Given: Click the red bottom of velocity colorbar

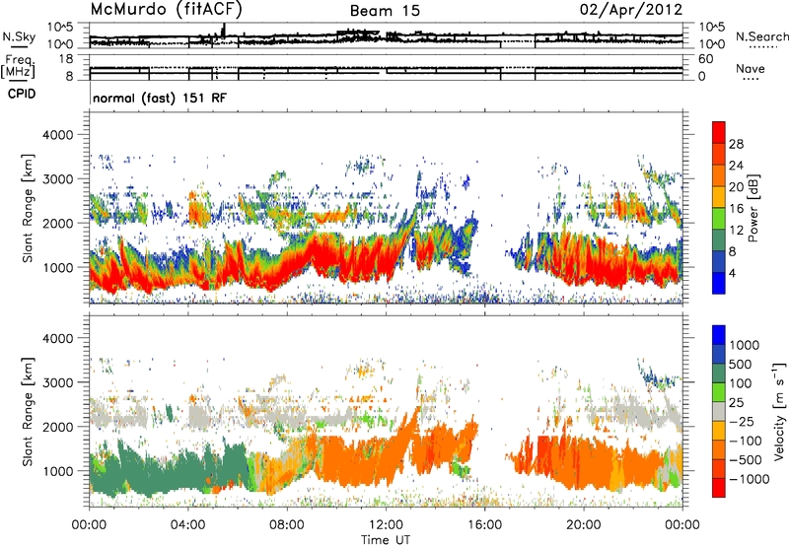Looking at the screenshot, I should pos(719,488).
